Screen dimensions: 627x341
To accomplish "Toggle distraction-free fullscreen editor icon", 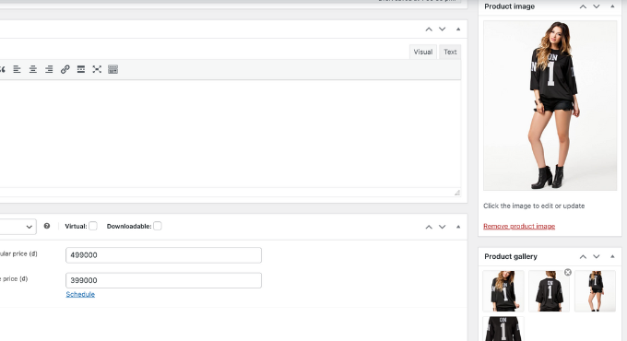I will click(97, 69).
